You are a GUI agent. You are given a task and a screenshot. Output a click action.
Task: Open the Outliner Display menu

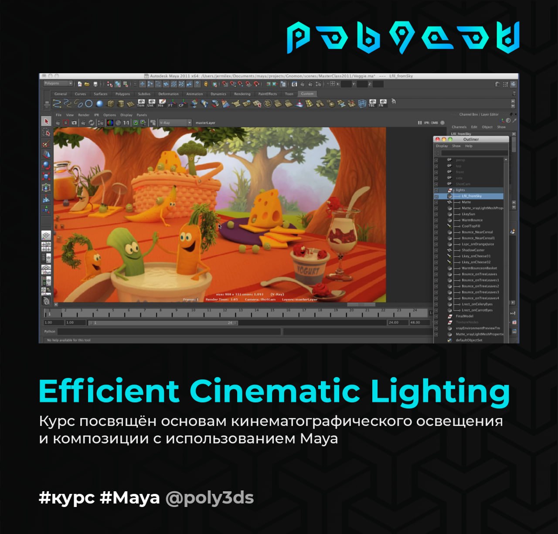(x=442, y=146)
